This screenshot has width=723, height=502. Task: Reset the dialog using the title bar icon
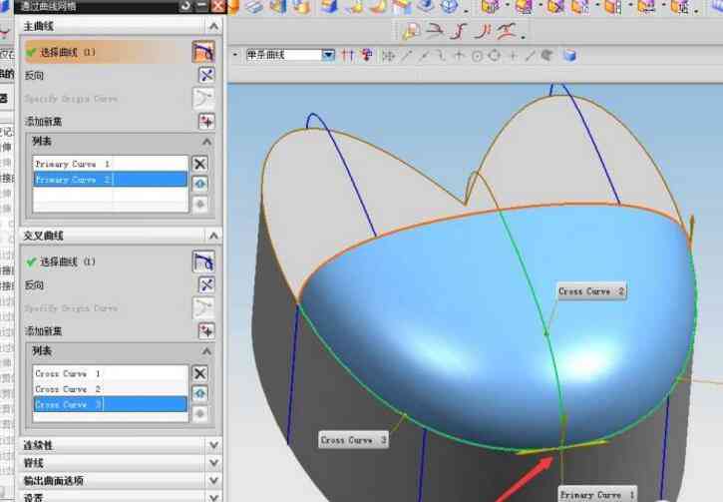pos(185,6)
